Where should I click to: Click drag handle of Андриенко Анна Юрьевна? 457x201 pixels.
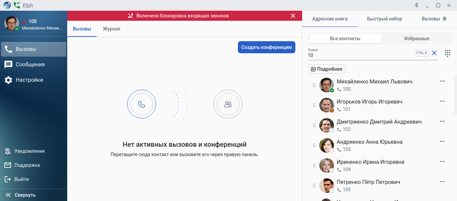314,145
